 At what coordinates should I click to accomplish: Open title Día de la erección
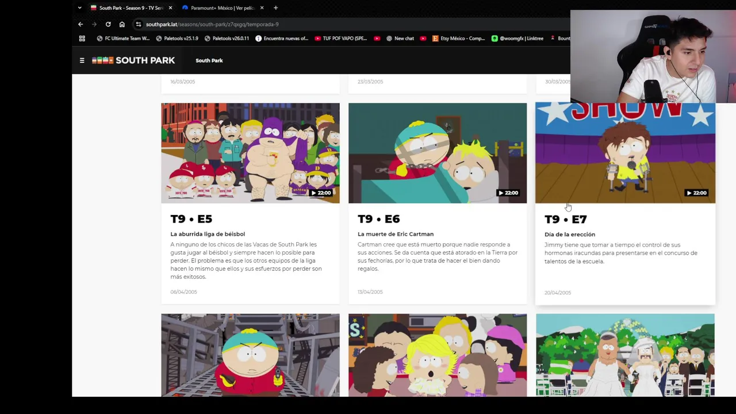[570, 235]
